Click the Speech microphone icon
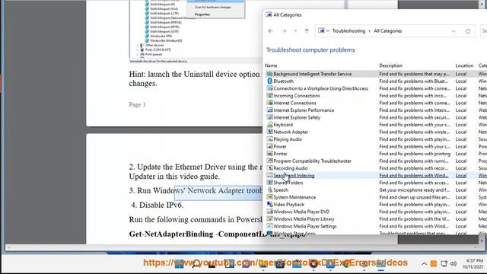The image size is (487, 274). pos(269,190)
